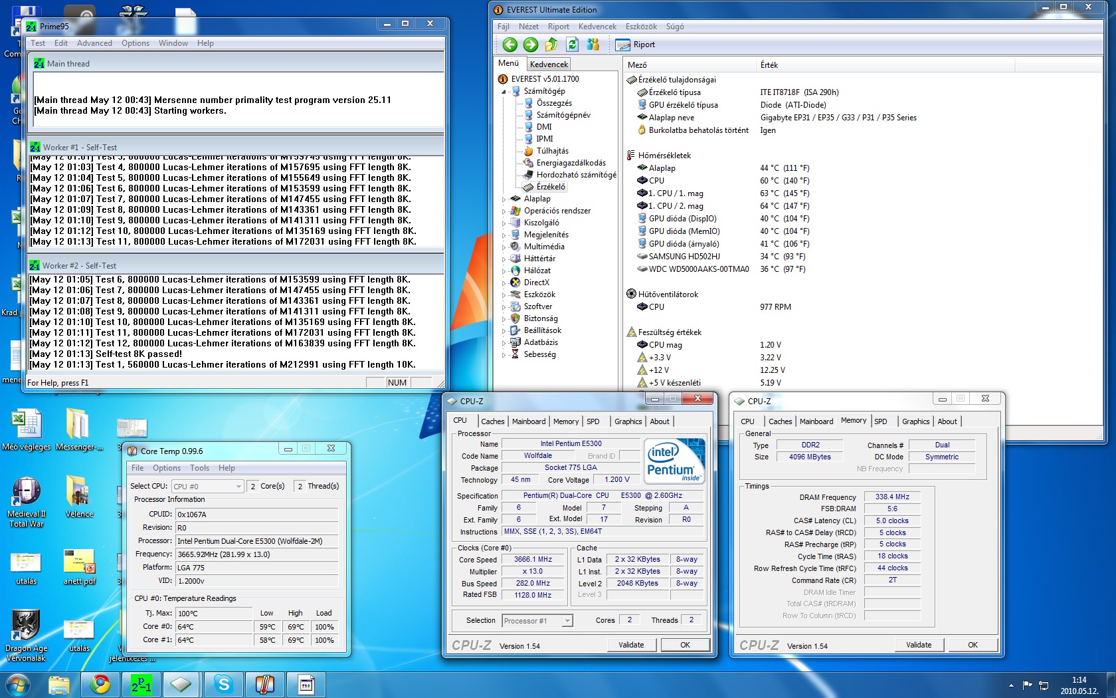
Task: Open the Advanced menu in Prime95
Action: point(94,43)
